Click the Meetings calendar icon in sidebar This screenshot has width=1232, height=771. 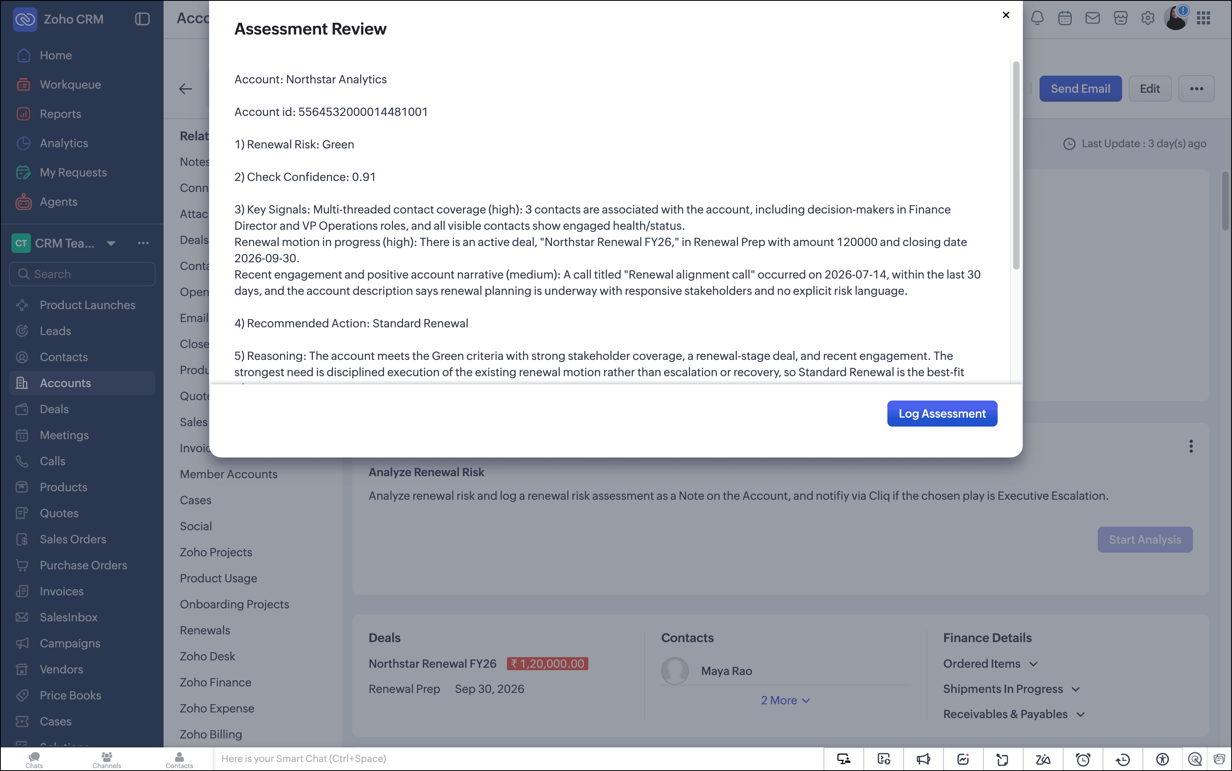(22, 435)
